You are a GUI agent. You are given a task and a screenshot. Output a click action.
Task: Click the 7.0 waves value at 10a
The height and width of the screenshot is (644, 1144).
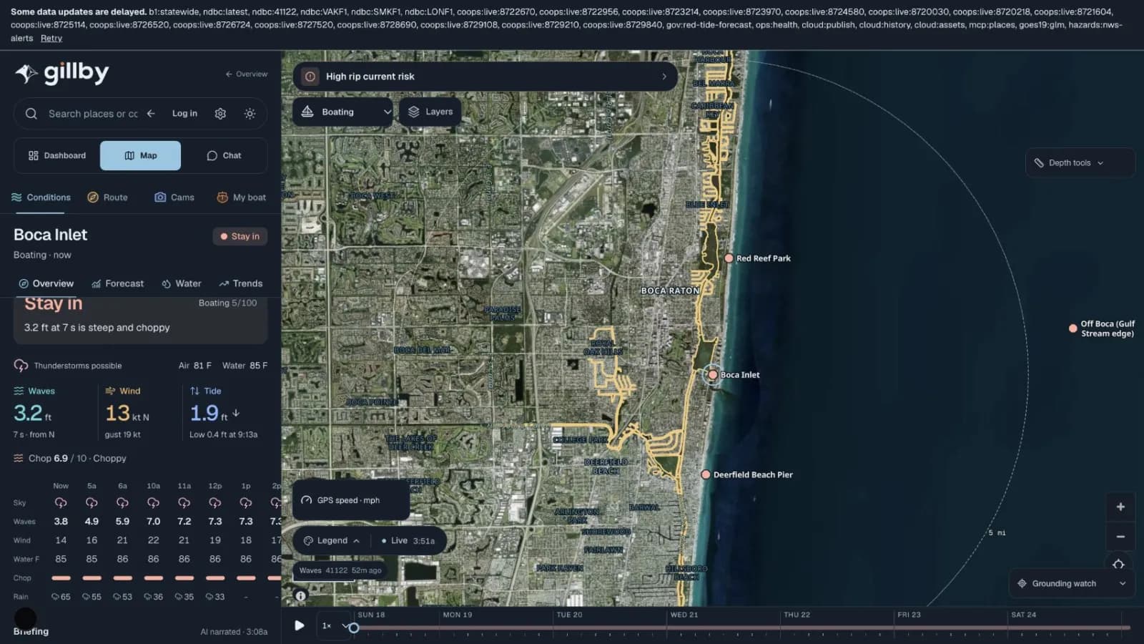click(153, 522)
